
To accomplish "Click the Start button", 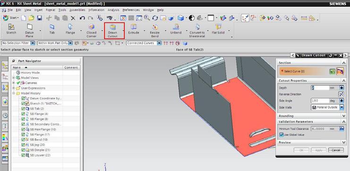I will coord(11,18).
